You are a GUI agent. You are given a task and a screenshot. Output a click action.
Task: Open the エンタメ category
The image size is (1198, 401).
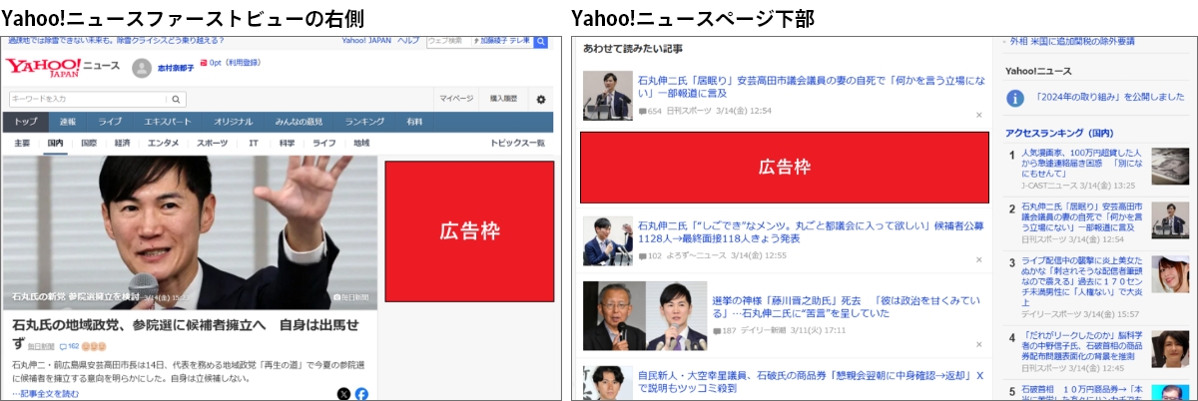164,144
